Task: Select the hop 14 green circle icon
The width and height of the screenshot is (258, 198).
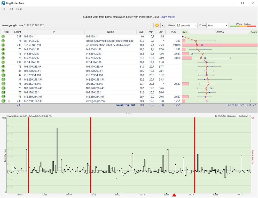Action: coord(3,92)
